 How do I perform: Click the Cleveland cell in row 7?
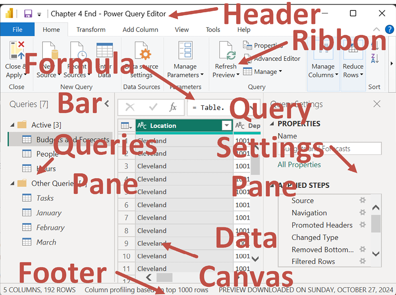[x=184, y=218]
